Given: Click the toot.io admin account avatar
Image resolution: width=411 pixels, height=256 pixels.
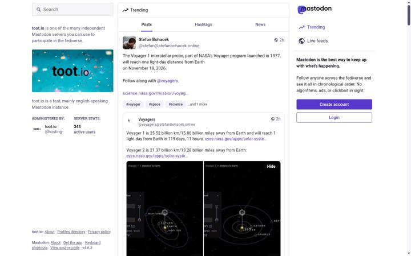Looking at the screenshot, I should click(37, 129).
